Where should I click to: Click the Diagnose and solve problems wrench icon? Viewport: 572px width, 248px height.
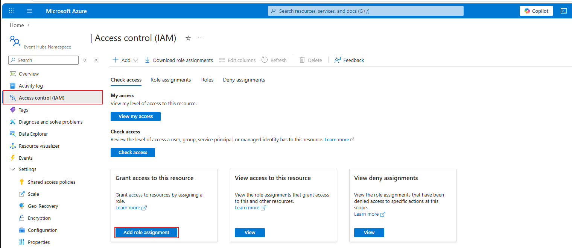tap(13, 122)
